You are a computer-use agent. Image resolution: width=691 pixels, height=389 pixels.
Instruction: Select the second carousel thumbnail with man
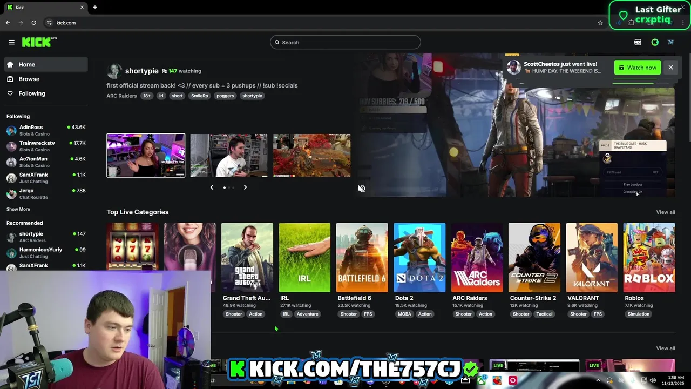point(229,156)
